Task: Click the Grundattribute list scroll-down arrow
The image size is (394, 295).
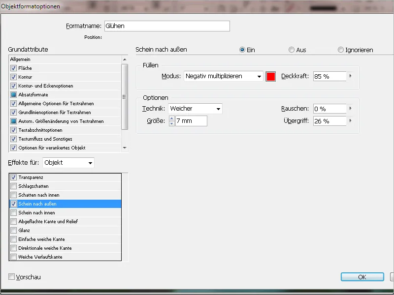Action: click(125, 148)
